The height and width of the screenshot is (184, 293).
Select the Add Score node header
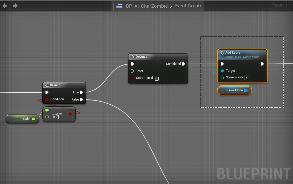(x=233, y=53)
